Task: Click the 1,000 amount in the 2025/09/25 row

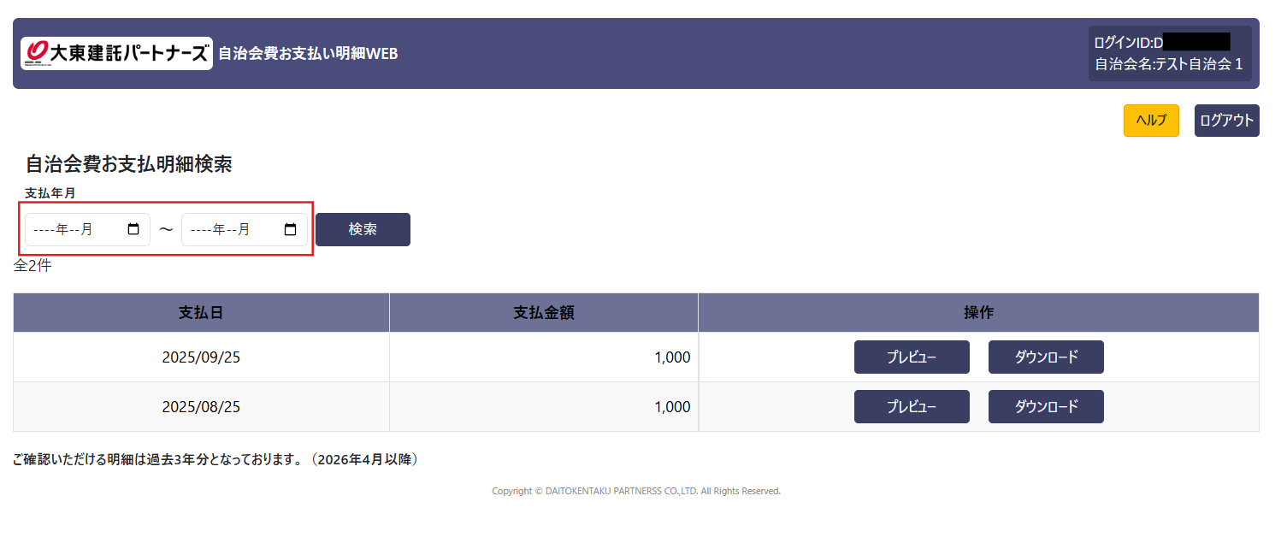Action: click(672, 357)
